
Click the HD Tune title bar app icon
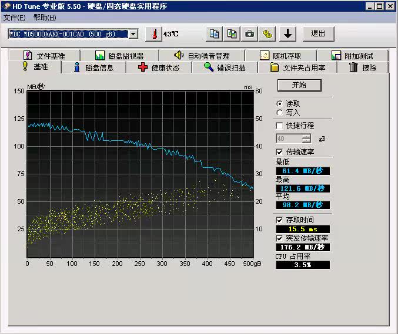tap(6, 6)
